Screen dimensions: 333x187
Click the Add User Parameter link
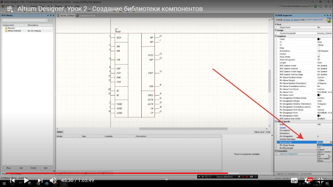pyautogui.click(x=289, y=154)
